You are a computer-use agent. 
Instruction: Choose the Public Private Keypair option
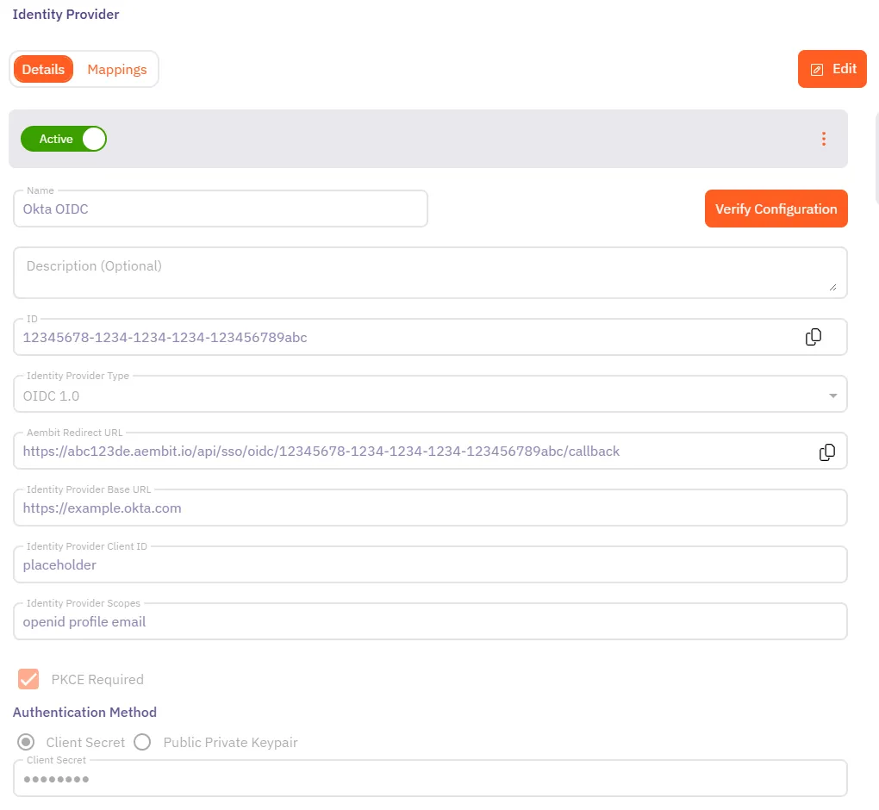142,742
